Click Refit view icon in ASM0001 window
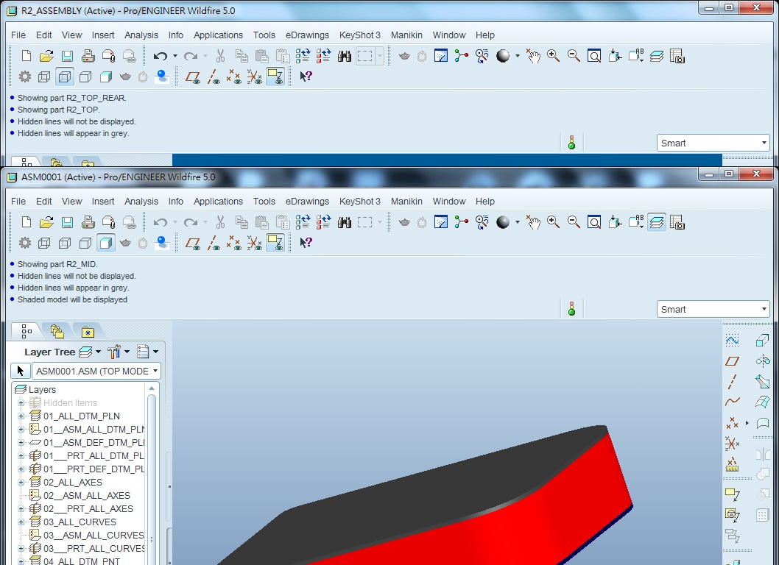This screenshot has width=779, height=565. pyautogui.click(x=594, y=222)
